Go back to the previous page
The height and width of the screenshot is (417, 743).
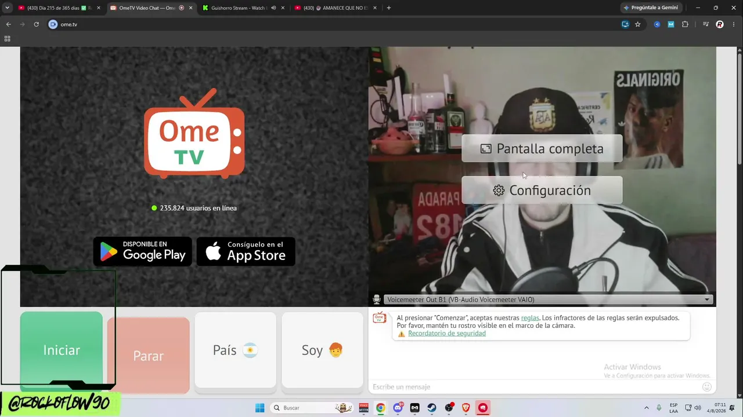(x=8, y=24)
